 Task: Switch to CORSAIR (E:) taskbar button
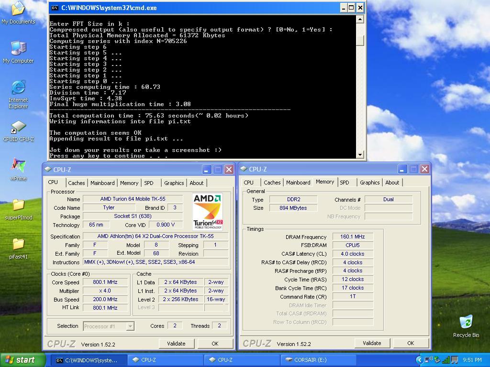coord(318,360)
